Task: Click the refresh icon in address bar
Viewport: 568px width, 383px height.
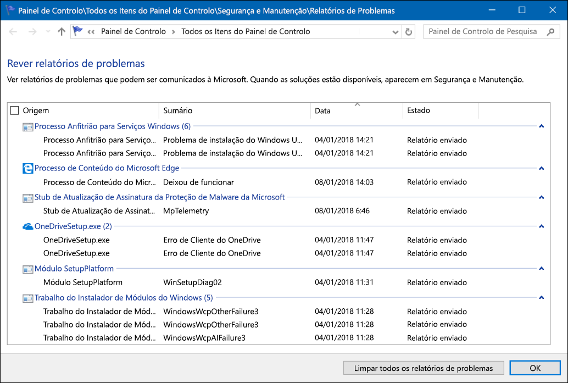Action: pos(408,32)
